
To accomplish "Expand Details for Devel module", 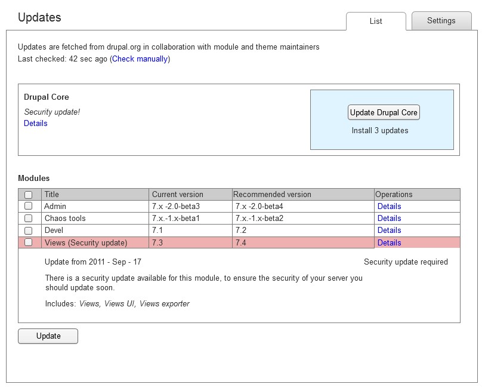I will [389, 230].
